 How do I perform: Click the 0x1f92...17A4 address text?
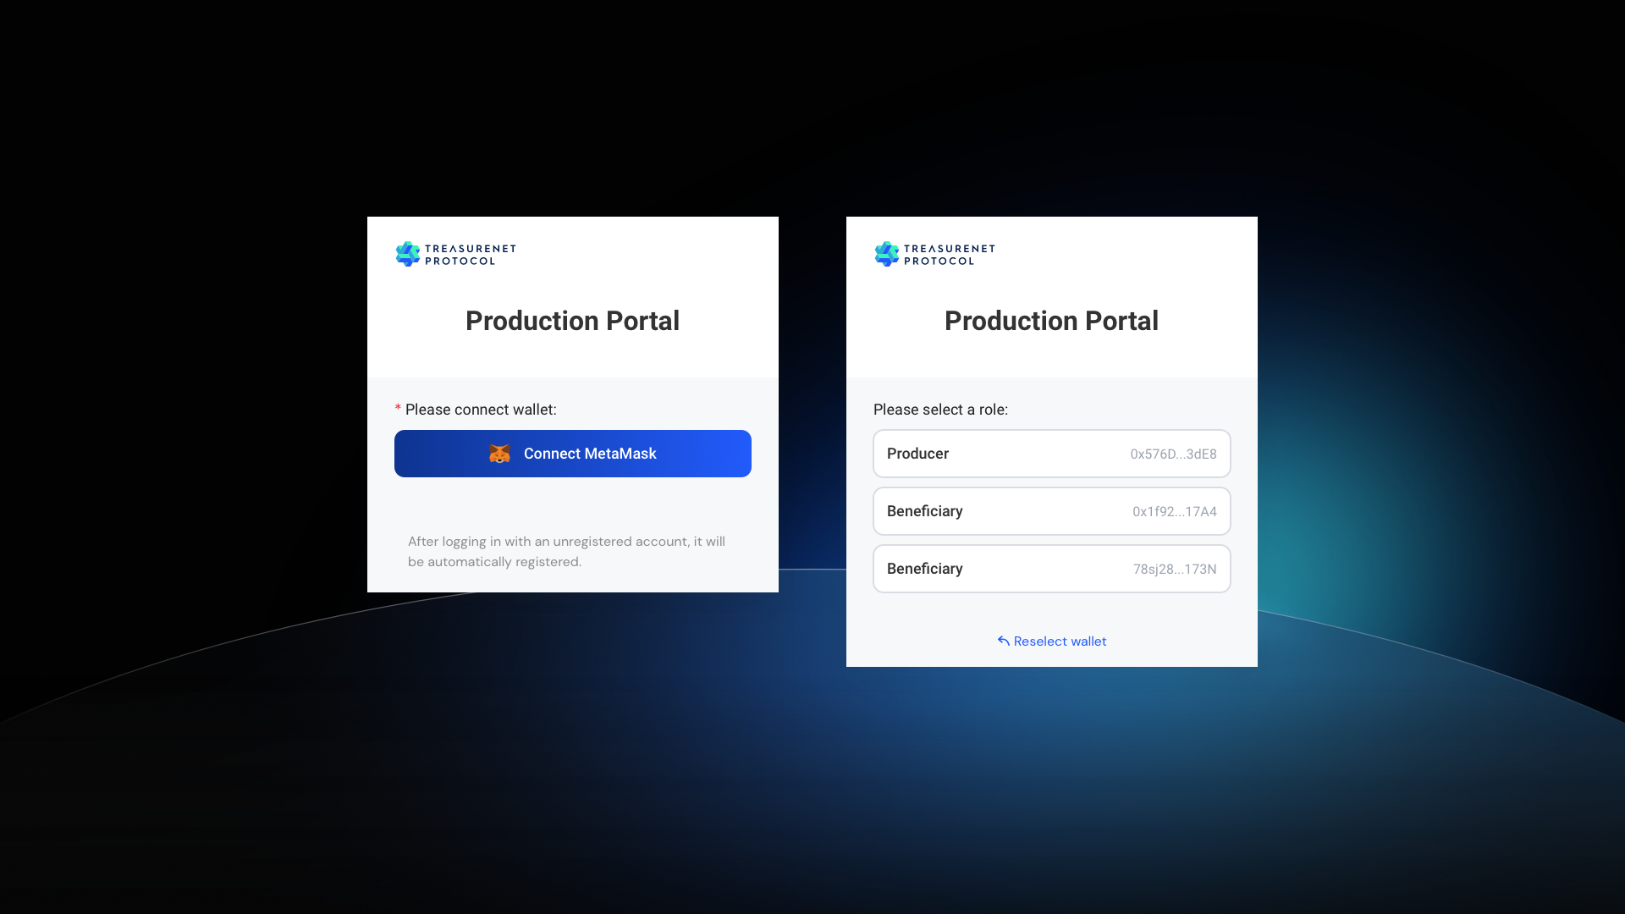[x=1174, y=512]
